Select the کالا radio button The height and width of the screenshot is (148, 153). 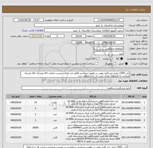pyautogui.click(x=122, y=59)
